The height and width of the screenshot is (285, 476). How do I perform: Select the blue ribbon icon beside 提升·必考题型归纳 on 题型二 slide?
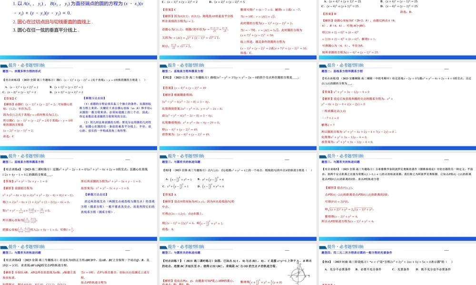pyautogui.click(x=163, y=66)
